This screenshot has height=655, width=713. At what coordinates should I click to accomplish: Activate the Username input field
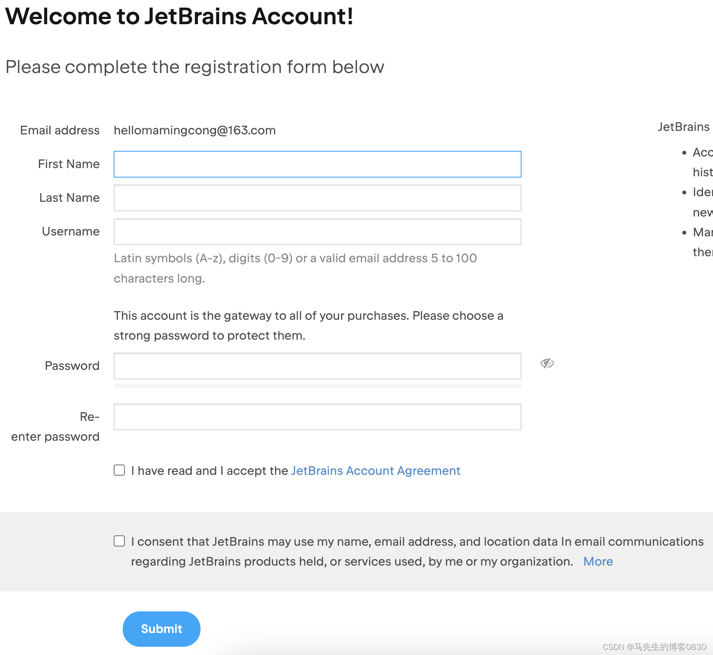(318, 232)
